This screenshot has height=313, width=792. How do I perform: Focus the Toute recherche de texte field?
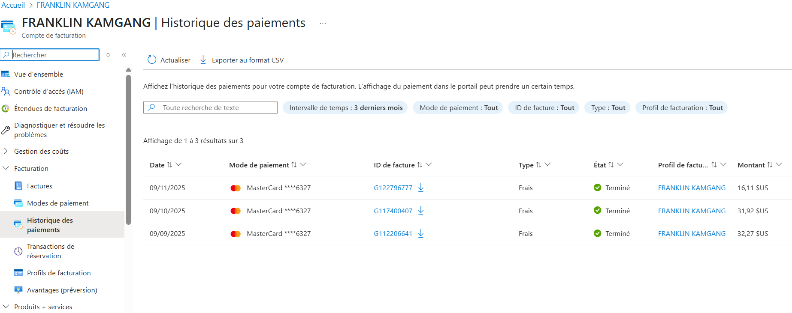tap(210, 107)
